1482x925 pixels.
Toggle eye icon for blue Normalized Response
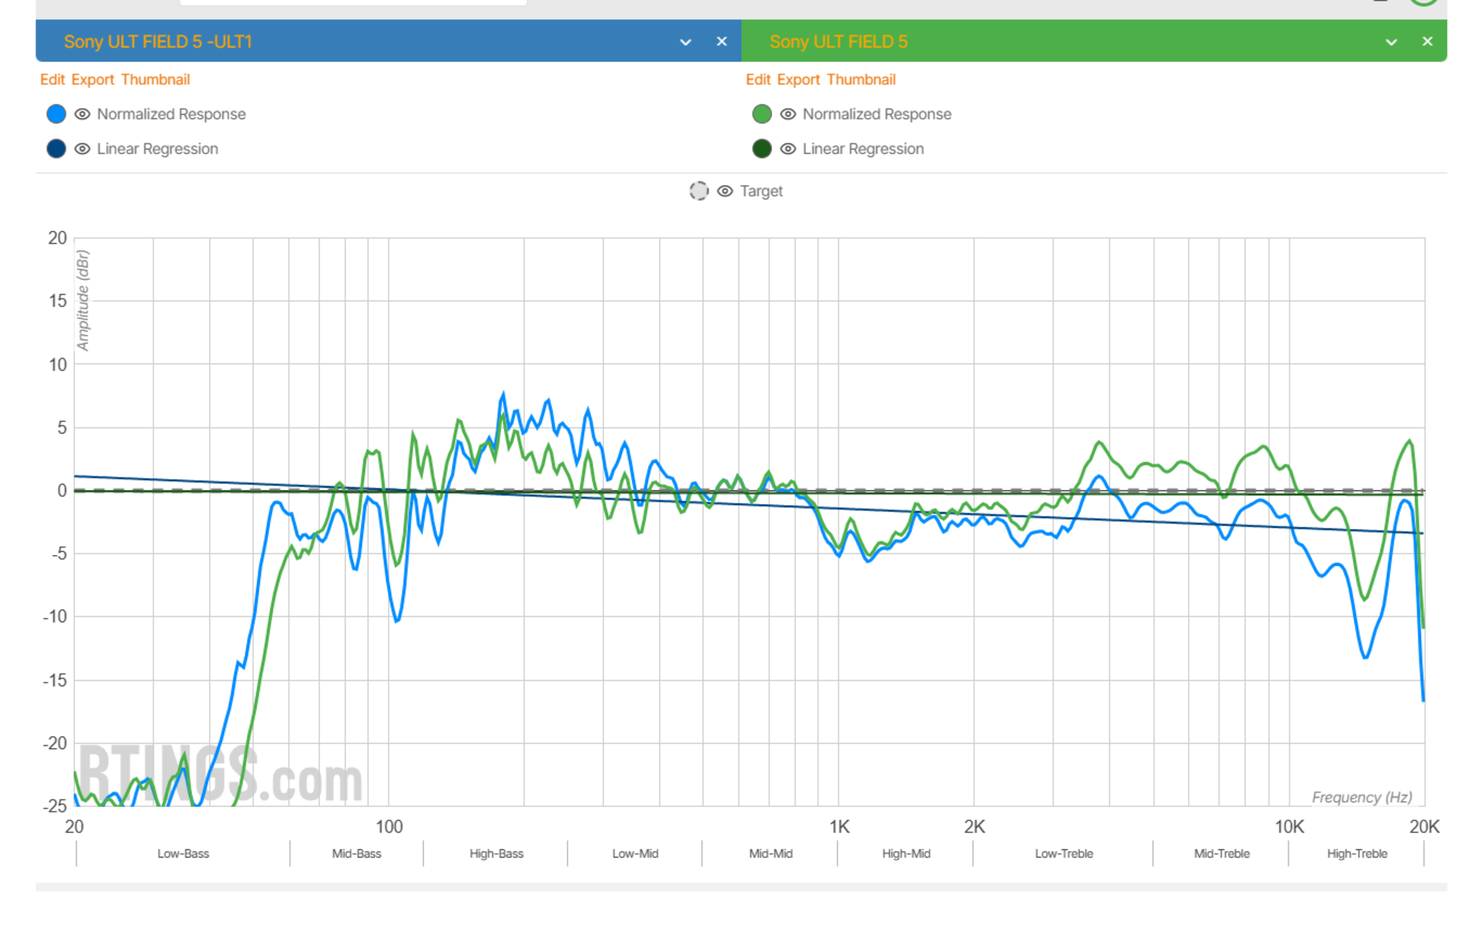tap(83, 114)
